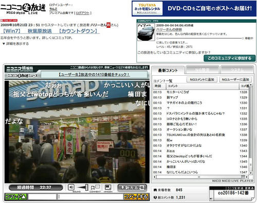
Task: Click the Nico Nico Live logo
Action: click(x=23, y=9)
